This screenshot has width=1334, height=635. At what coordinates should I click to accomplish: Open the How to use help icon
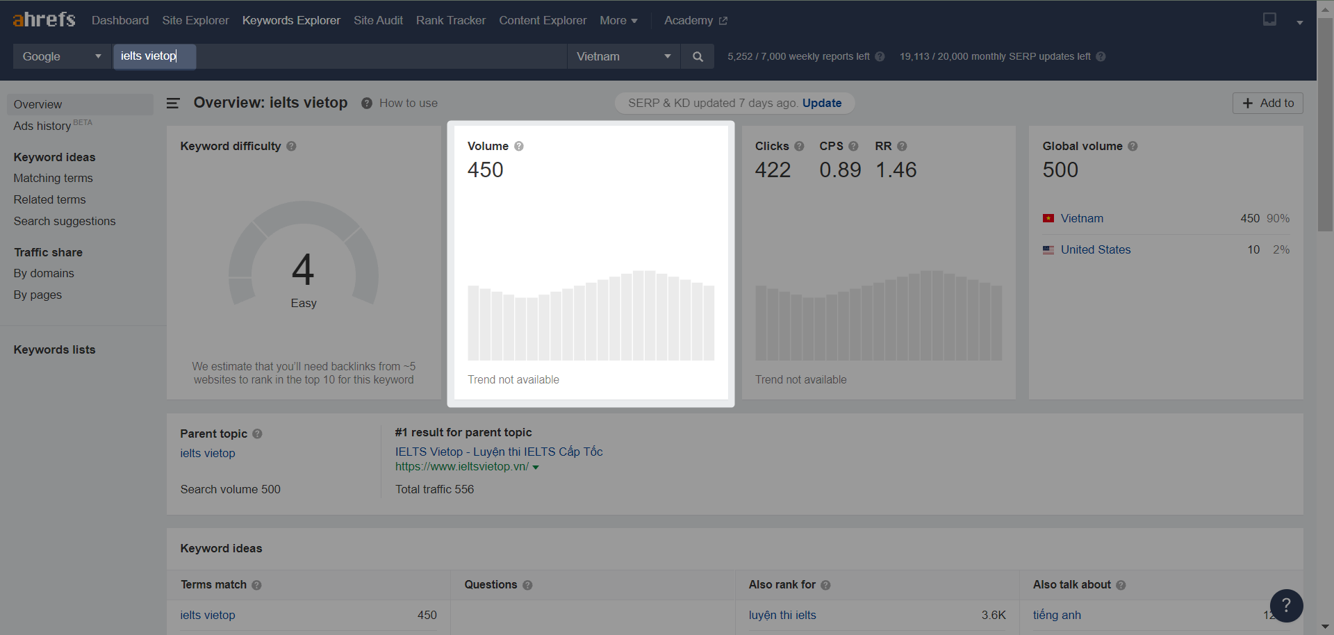(367, 103)
